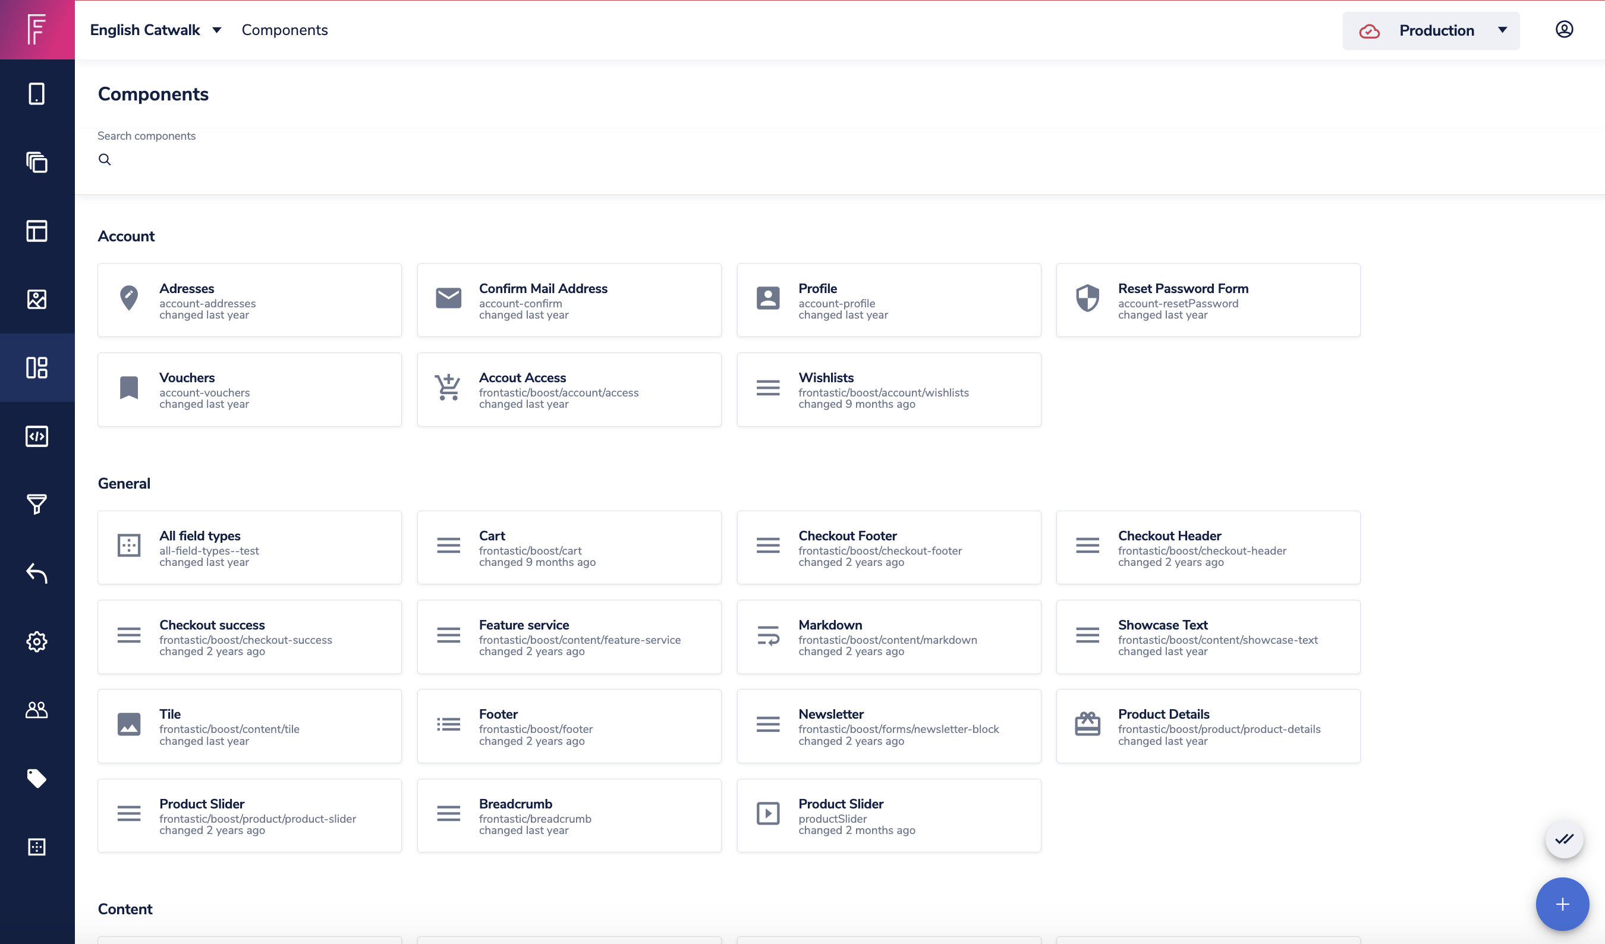Click the blue plus add button
The image size is (1605, 944).
click(x=1562, y=904)
